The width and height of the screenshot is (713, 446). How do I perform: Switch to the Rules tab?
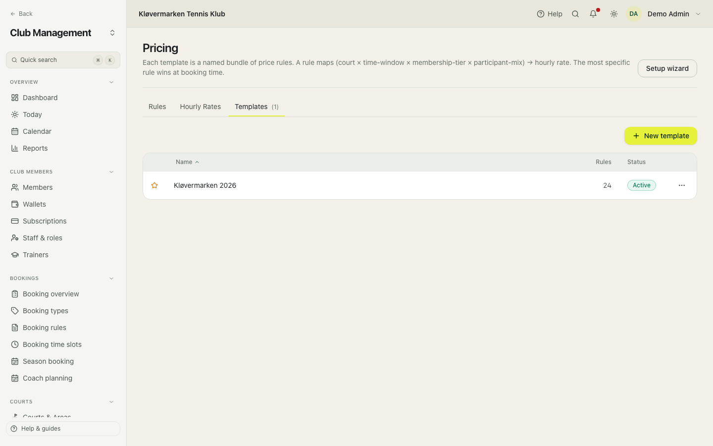(157, 107)
